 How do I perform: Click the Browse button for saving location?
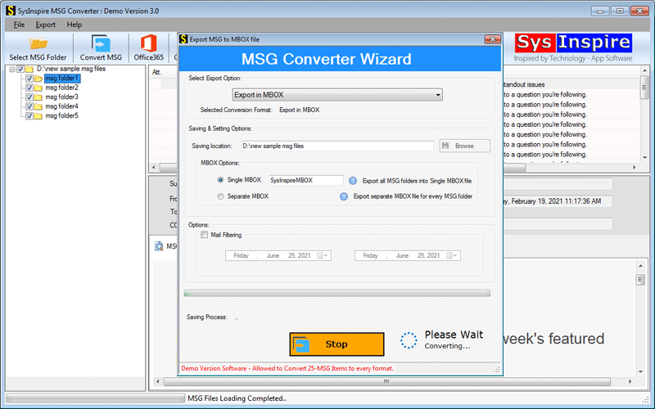pyautogui.click(x=464, y=146)
